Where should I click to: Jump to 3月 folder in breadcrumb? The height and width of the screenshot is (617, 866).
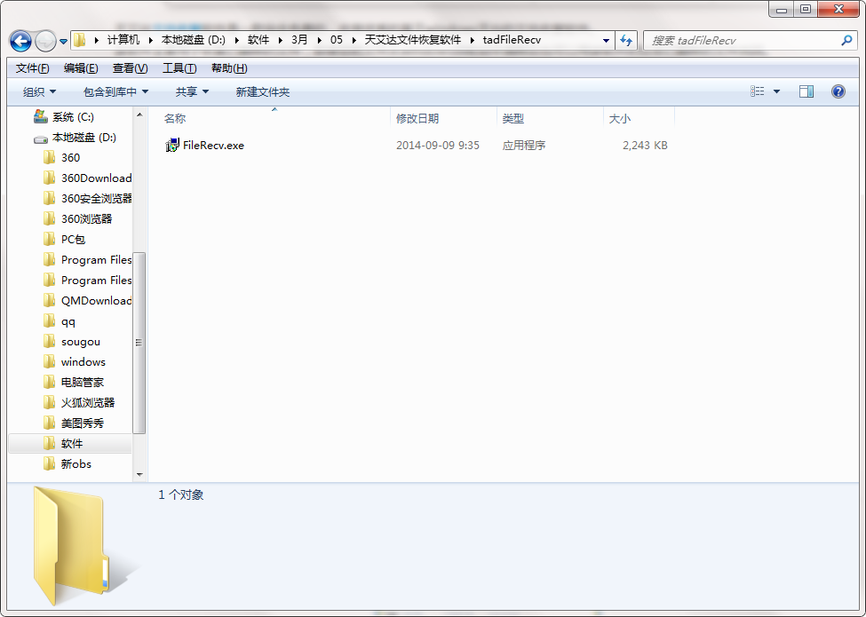pos(299,40)
